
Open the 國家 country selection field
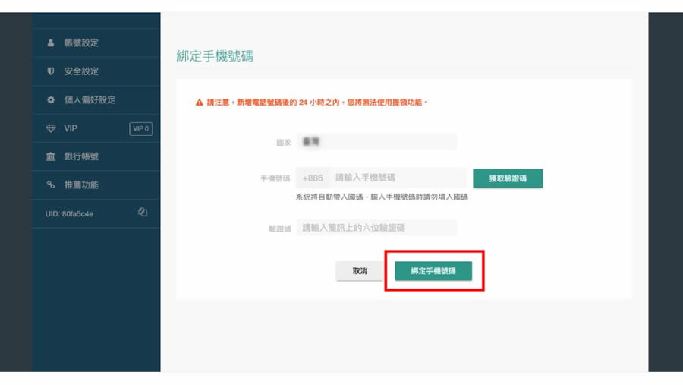(376, 142)
